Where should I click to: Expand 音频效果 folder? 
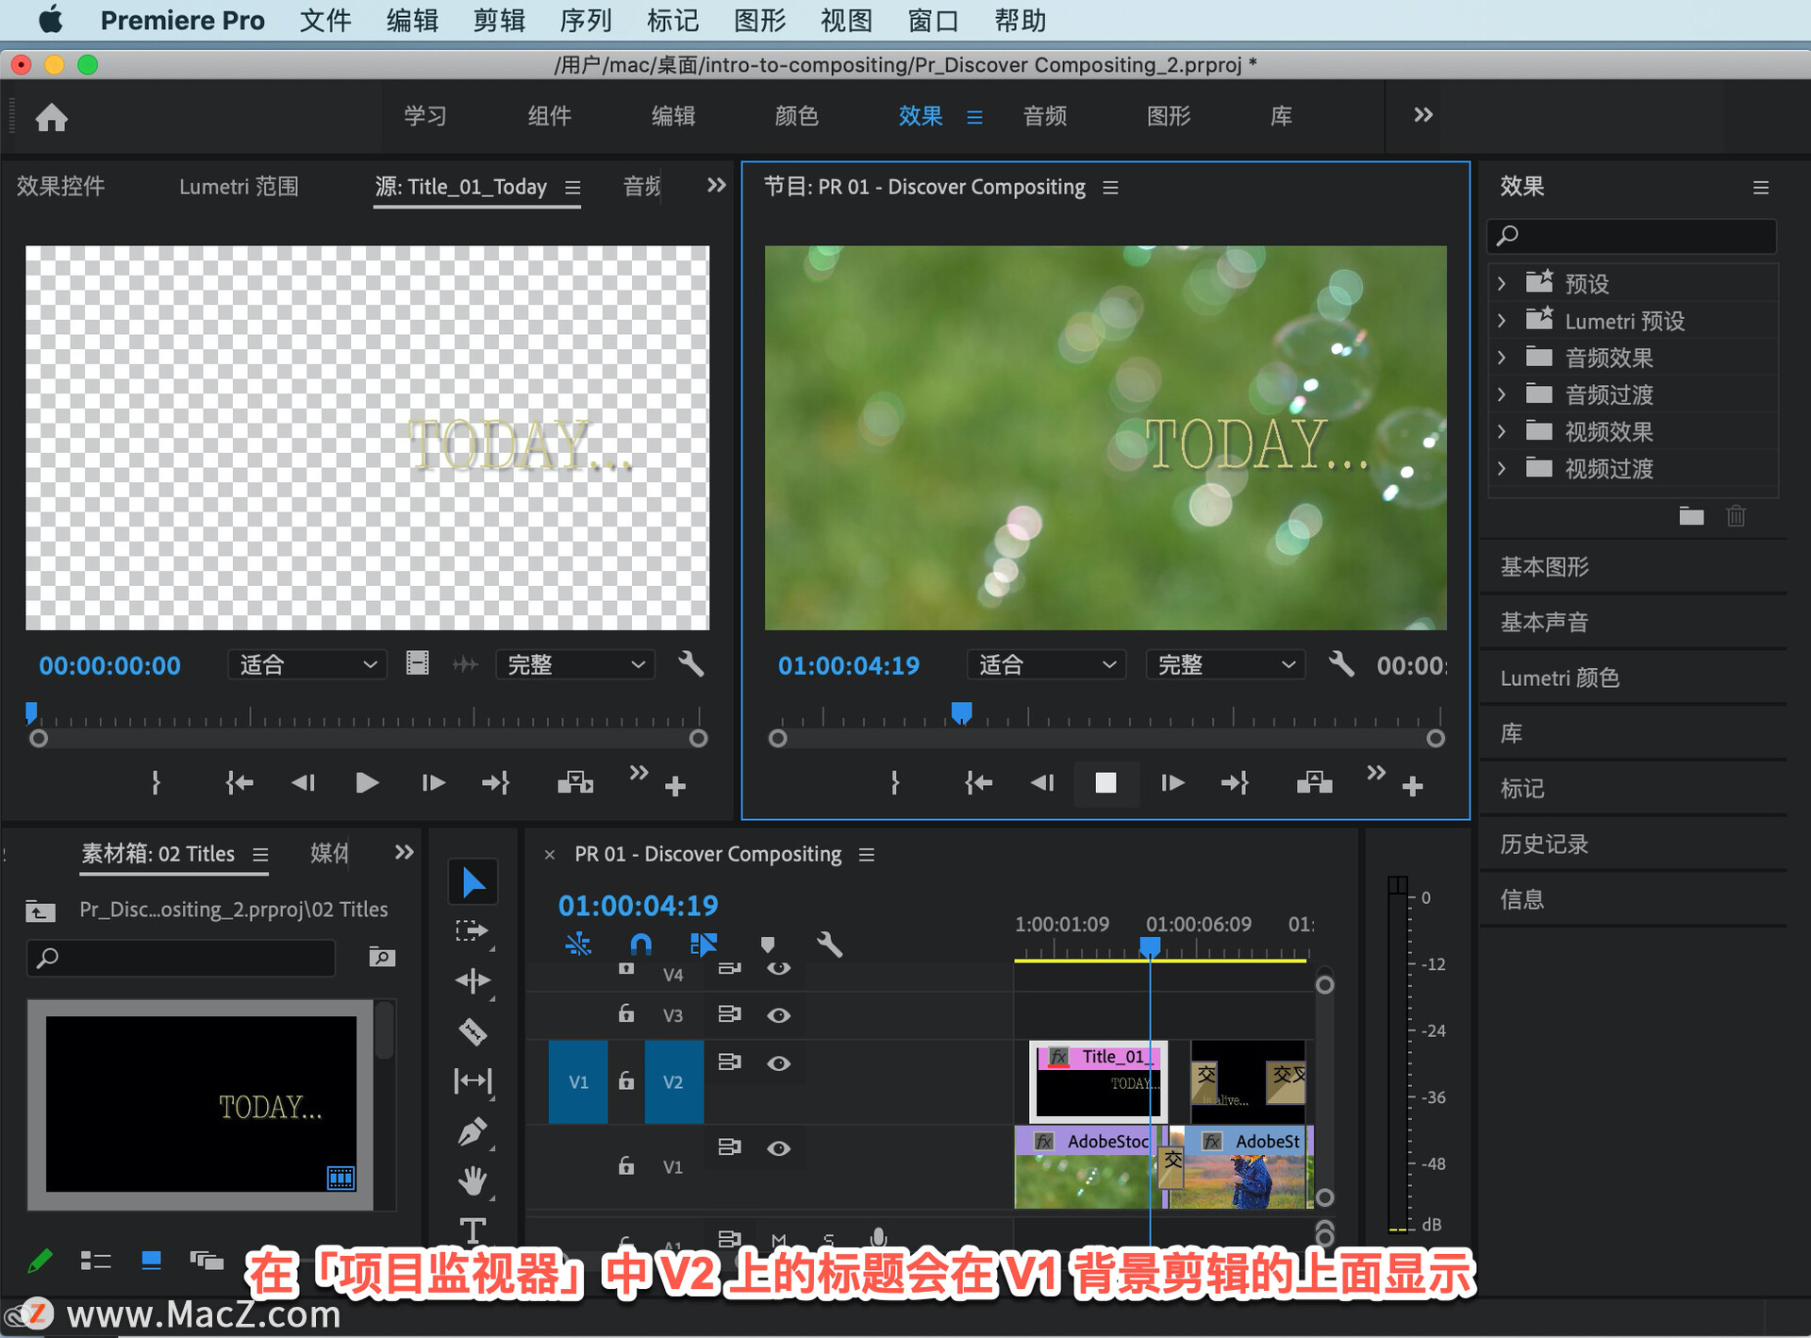click(x=1502, y=358)
